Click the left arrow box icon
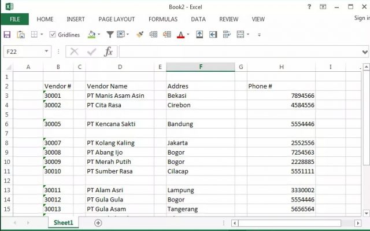Image resolution: width=370 pixels, height=231 pixels. [x=213, y=35]
